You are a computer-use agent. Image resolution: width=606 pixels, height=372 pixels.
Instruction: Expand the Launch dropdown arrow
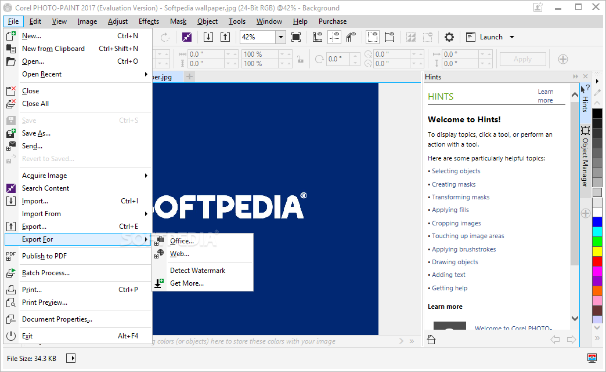pos(512,37)
